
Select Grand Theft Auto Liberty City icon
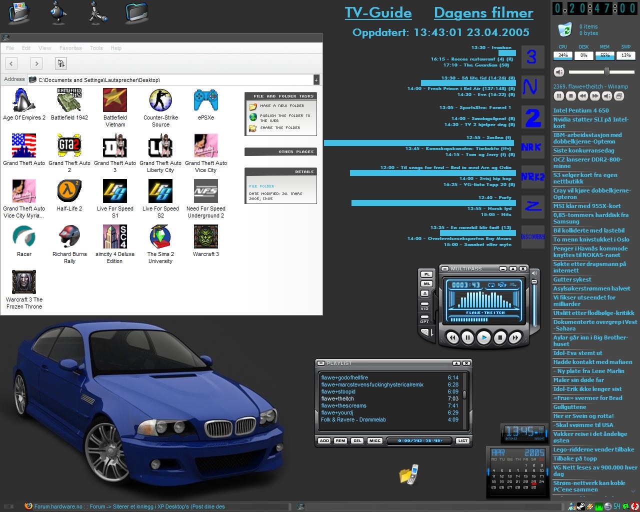160,153
